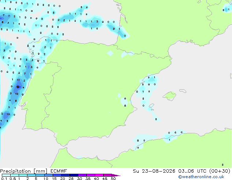Click the magenta swatch between 40 and 45
The height and width of the screenshot is (180, 232).
[99, 175]
